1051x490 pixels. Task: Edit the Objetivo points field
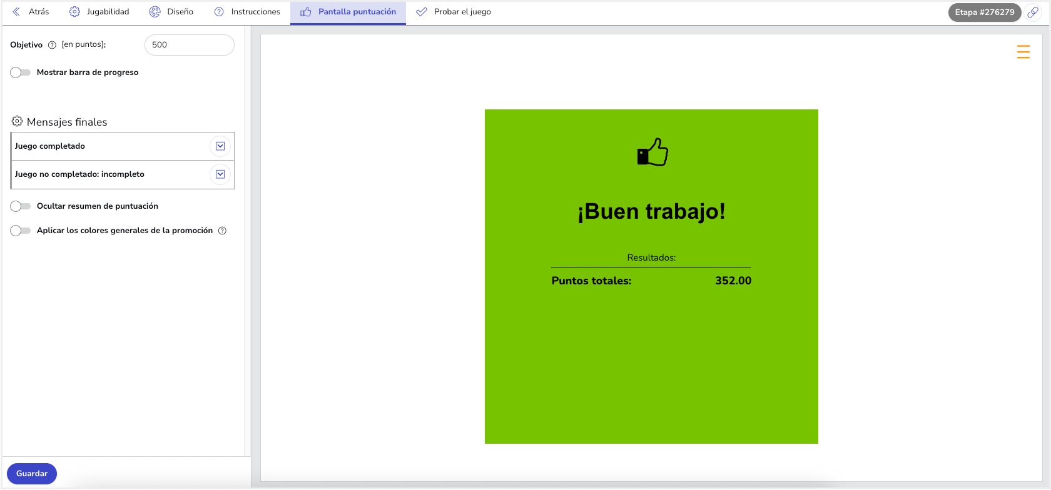pos(190,45)
